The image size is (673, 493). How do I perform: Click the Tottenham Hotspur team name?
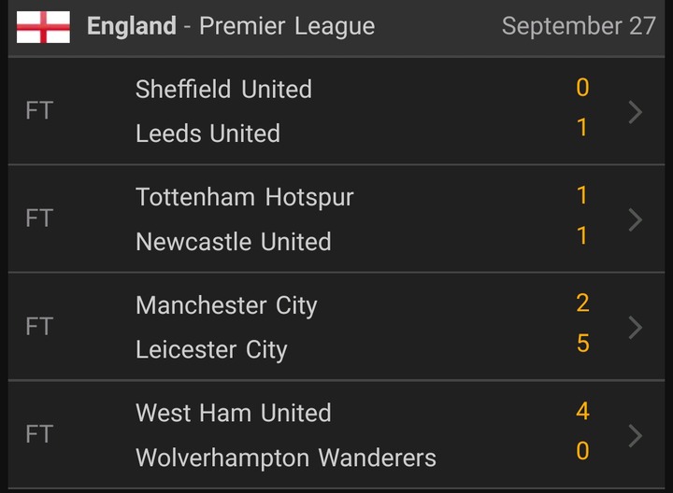(245, 197)
